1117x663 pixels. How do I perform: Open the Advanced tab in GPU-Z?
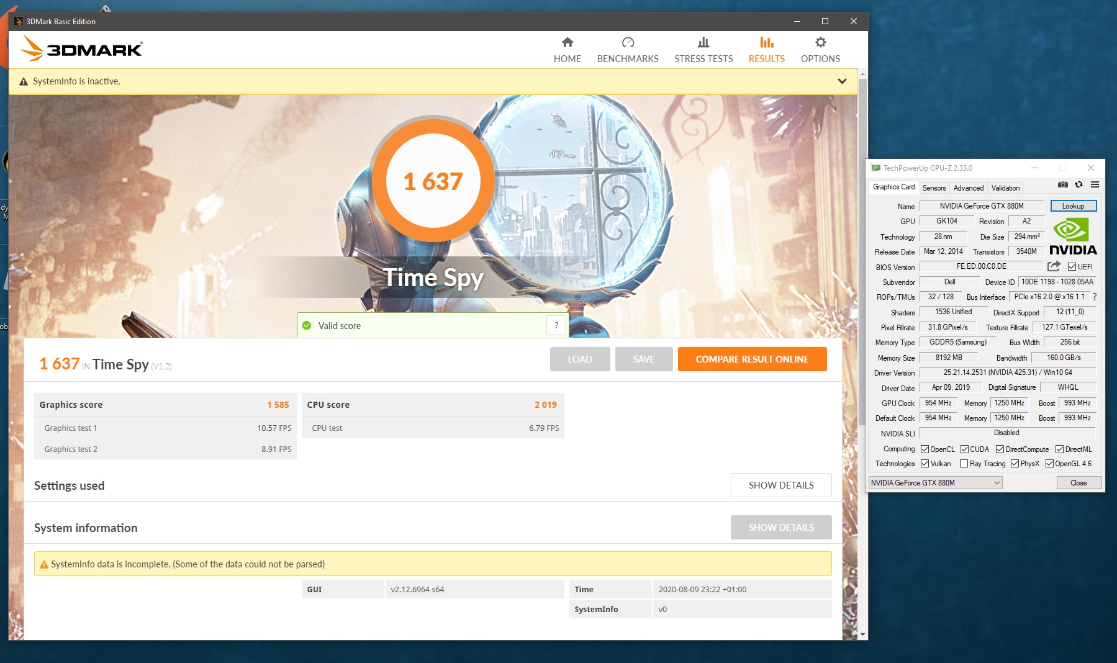pos(969,187)
